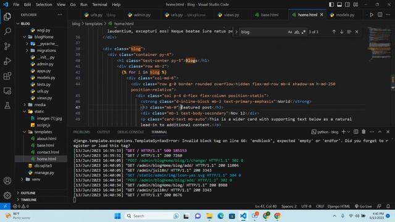Viewport: 395px width, 222px height.
Task: Open notifications bell in status bar
Action: pos(388,206)
